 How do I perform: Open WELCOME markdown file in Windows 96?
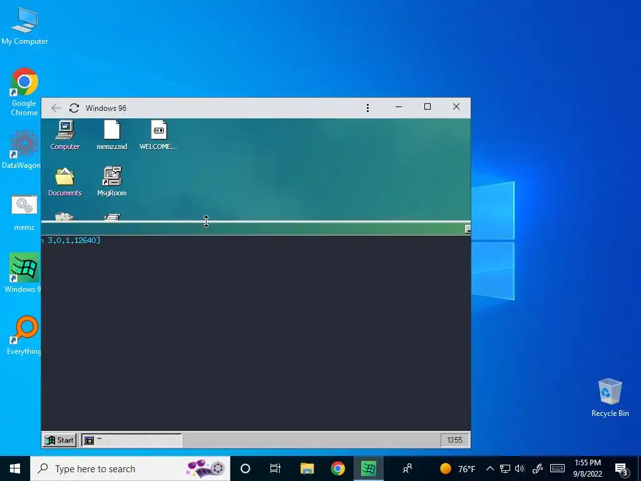[158, 135]
